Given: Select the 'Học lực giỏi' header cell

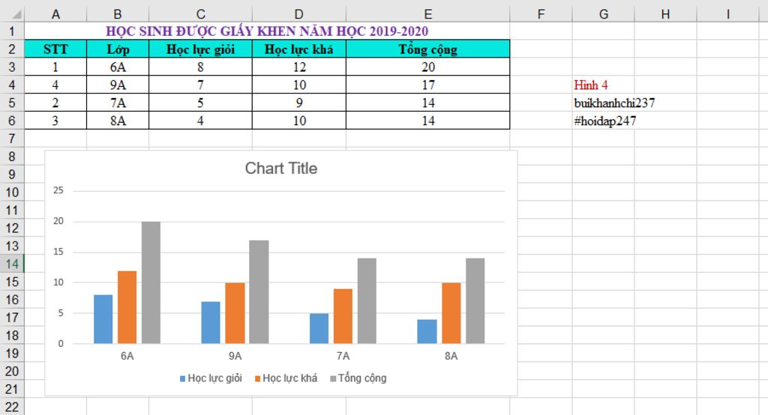Looking at the screenshot, I should click(200, 49).
